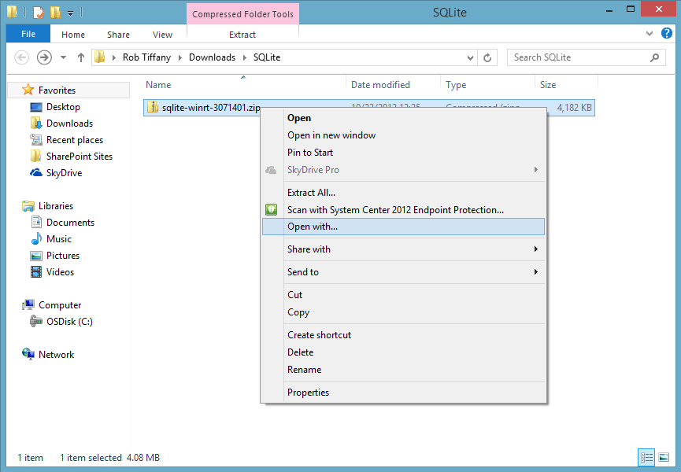Open the File ribbon tab

click(28, 34)
